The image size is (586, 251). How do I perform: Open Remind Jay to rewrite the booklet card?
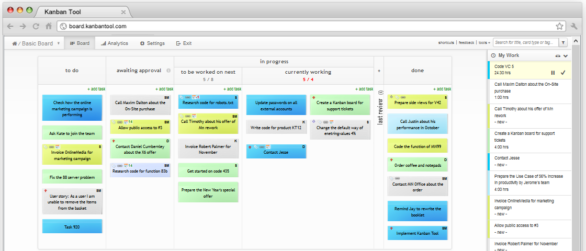(x=418, y=211)
